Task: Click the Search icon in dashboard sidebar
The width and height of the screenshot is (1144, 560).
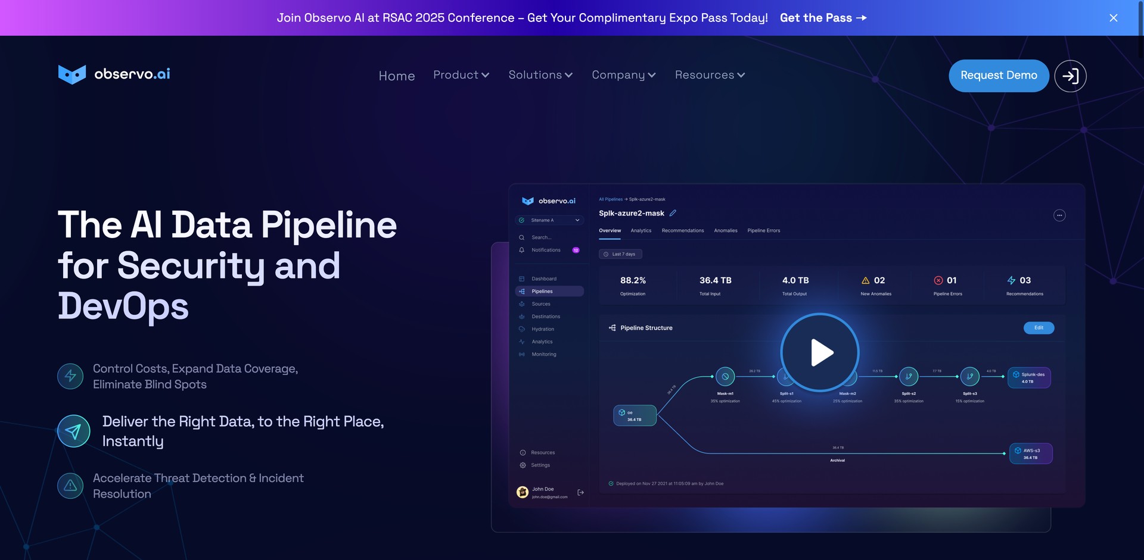Action: tap(521, 237)
